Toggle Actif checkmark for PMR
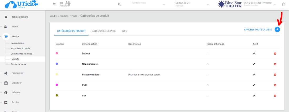 click(254, 85)
